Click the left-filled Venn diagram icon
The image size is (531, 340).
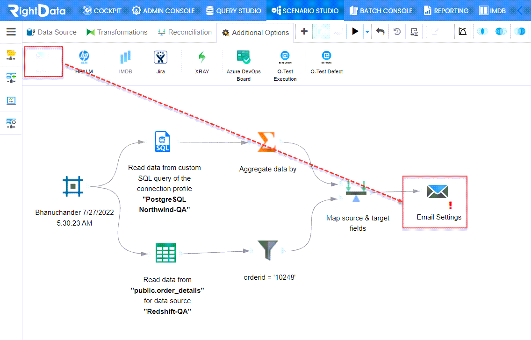[x=501, y=31]
